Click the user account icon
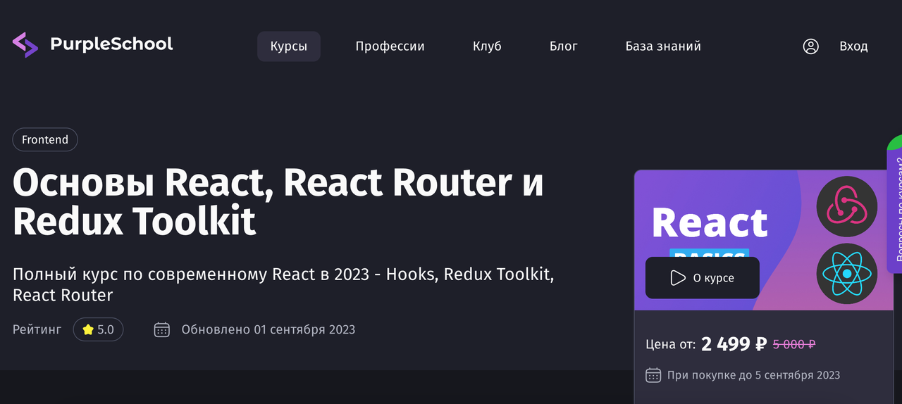This screenshot has height=404, width=902. (810, 46)
